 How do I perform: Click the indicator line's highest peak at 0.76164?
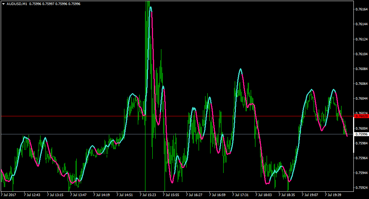(x=150, y=8)
